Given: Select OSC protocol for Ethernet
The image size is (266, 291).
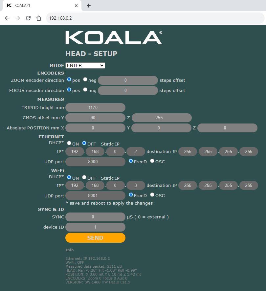Looking at the screenshot, I should coord(152,161).
